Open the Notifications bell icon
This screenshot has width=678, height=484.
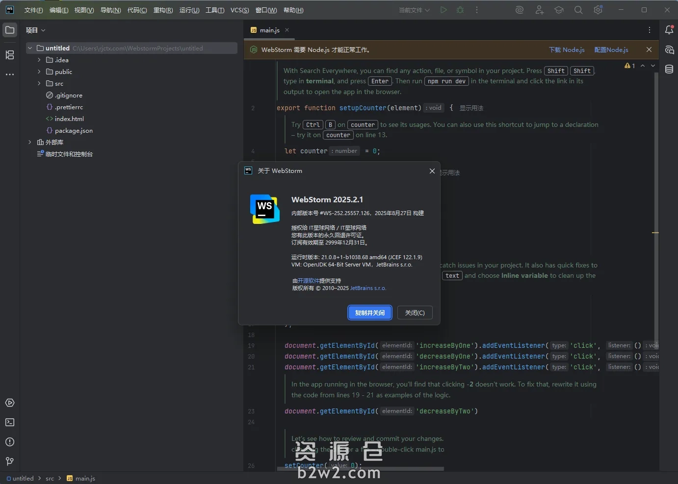[669, 30]
